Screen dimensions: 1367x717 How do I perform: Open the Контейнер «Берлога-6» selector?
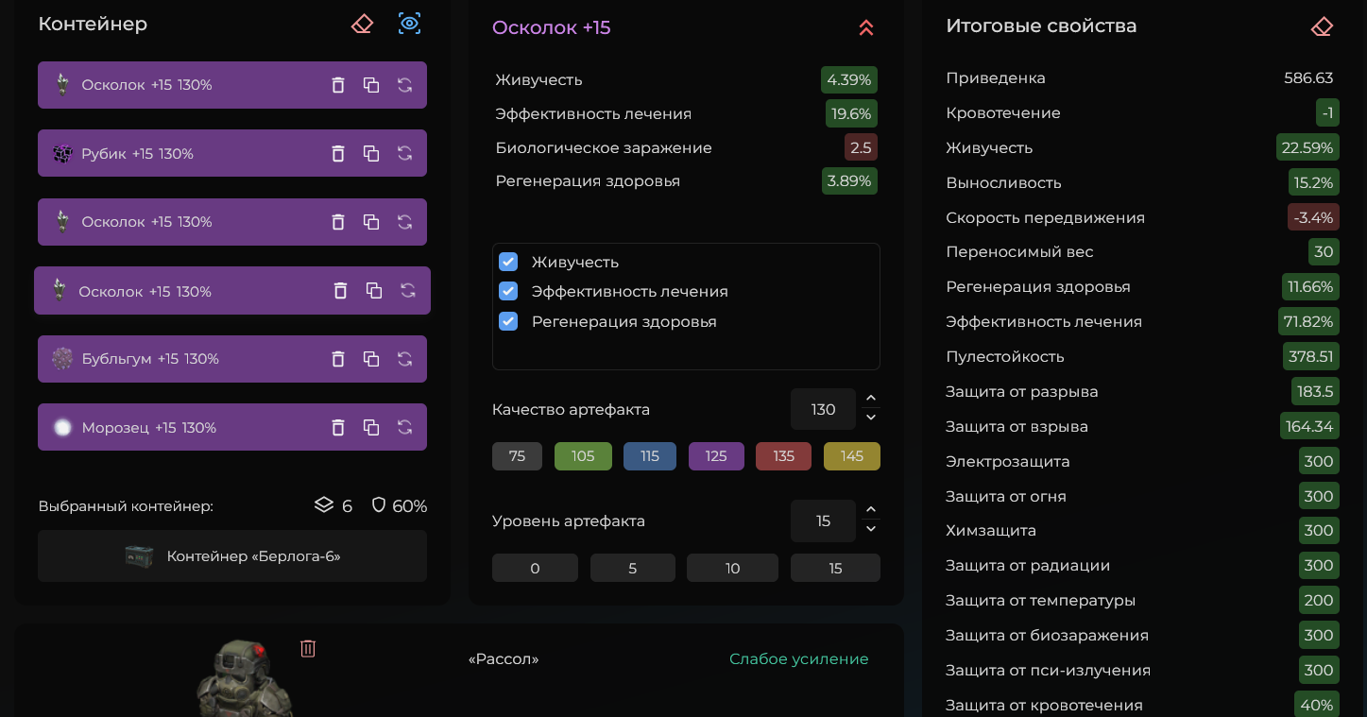point(232,556)
